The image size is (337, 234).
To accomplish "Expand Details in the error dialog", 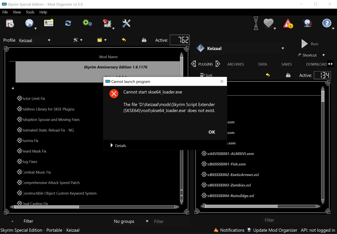I will pyautogui.click(x=118, y=146).
